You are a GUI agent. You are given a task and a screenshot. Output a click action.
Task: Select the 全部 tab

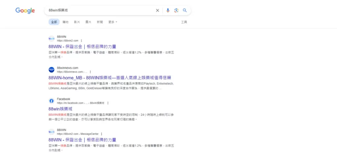tap(54, 22)
